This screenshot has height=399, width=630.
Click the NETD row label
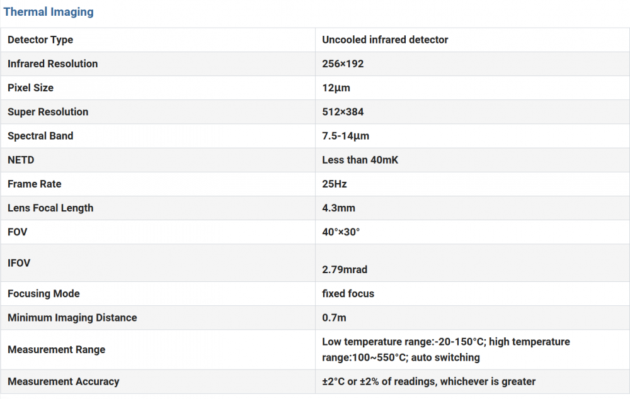point(21,160)
